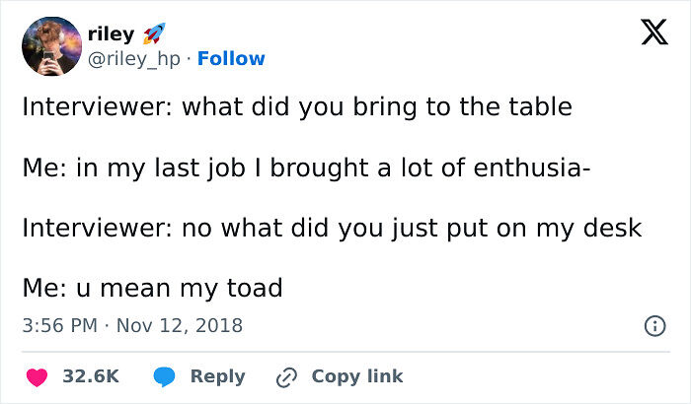Click the 3:56 PM timestamp

[x=60, y=324]
